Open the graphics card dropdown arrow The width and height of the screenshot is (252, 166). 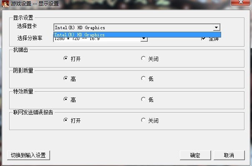(216, 28)
